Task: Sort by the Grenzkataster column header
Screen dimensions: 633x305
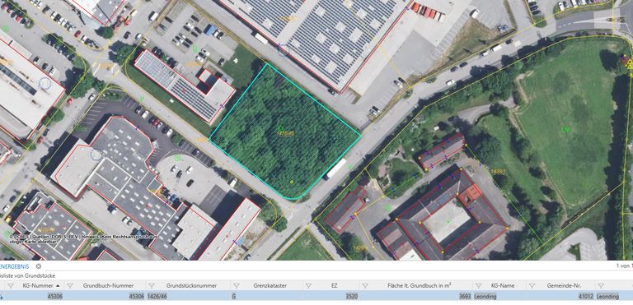Action: [x=270, y=285]
